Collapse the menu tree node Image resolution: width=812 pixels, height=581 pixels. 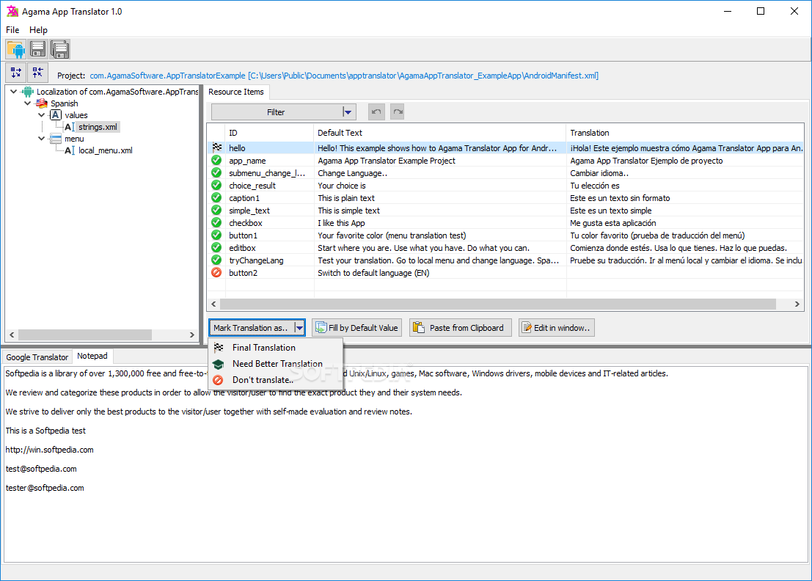(x=41, y=139)
